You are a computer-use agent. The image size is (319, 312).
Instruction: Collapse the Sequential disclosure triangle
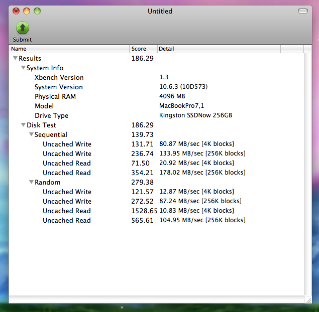coord(31,134)
